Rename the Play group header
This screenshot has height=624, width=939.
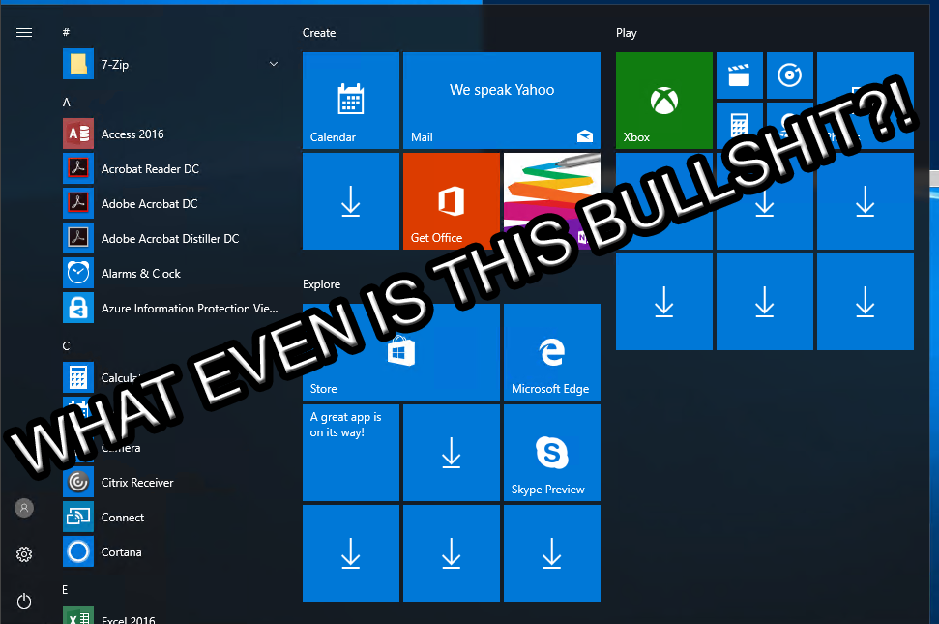[627, 33]
